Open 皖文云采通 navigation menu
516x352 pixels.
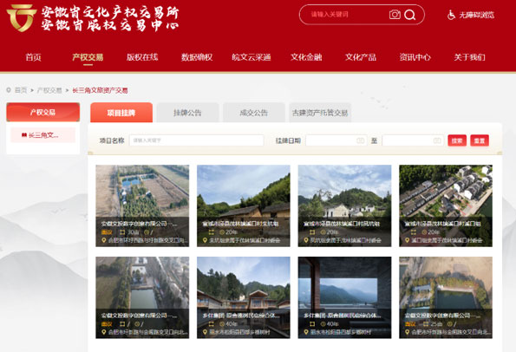click(x=251, y=57)
